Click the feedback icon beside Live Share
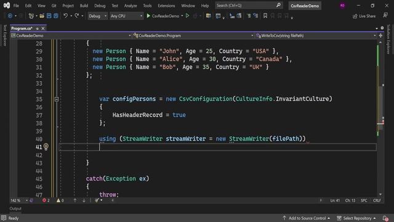The height and width of the screenshot is (222, 394). pyautogui.click(x=385, y=15)
